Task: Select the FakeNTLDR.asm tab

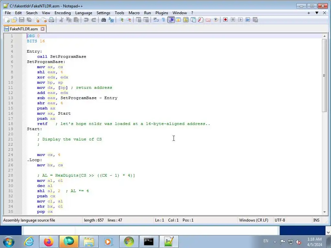Action: click(x=24, y=29)
